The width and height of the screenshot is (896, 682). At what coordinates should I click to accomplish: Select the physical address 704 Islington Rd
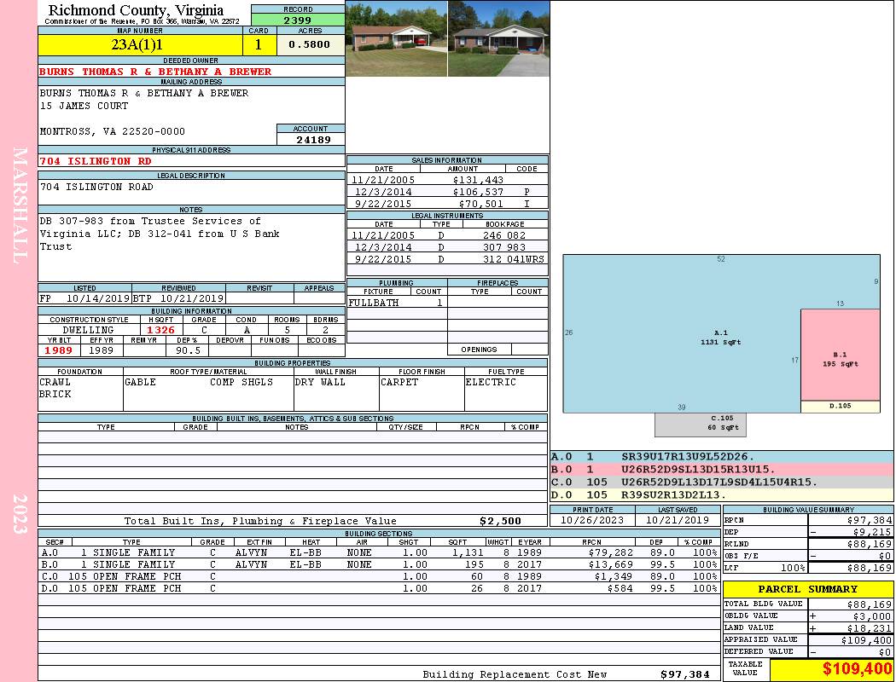pyautogui.click(x=97, y=161)
